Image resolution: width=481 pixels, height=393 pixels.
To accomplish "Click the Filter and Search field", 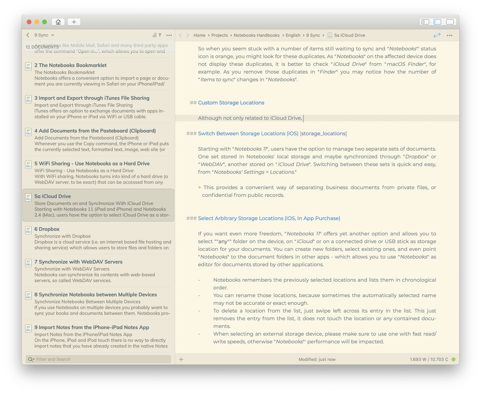I will click(98, 359).
